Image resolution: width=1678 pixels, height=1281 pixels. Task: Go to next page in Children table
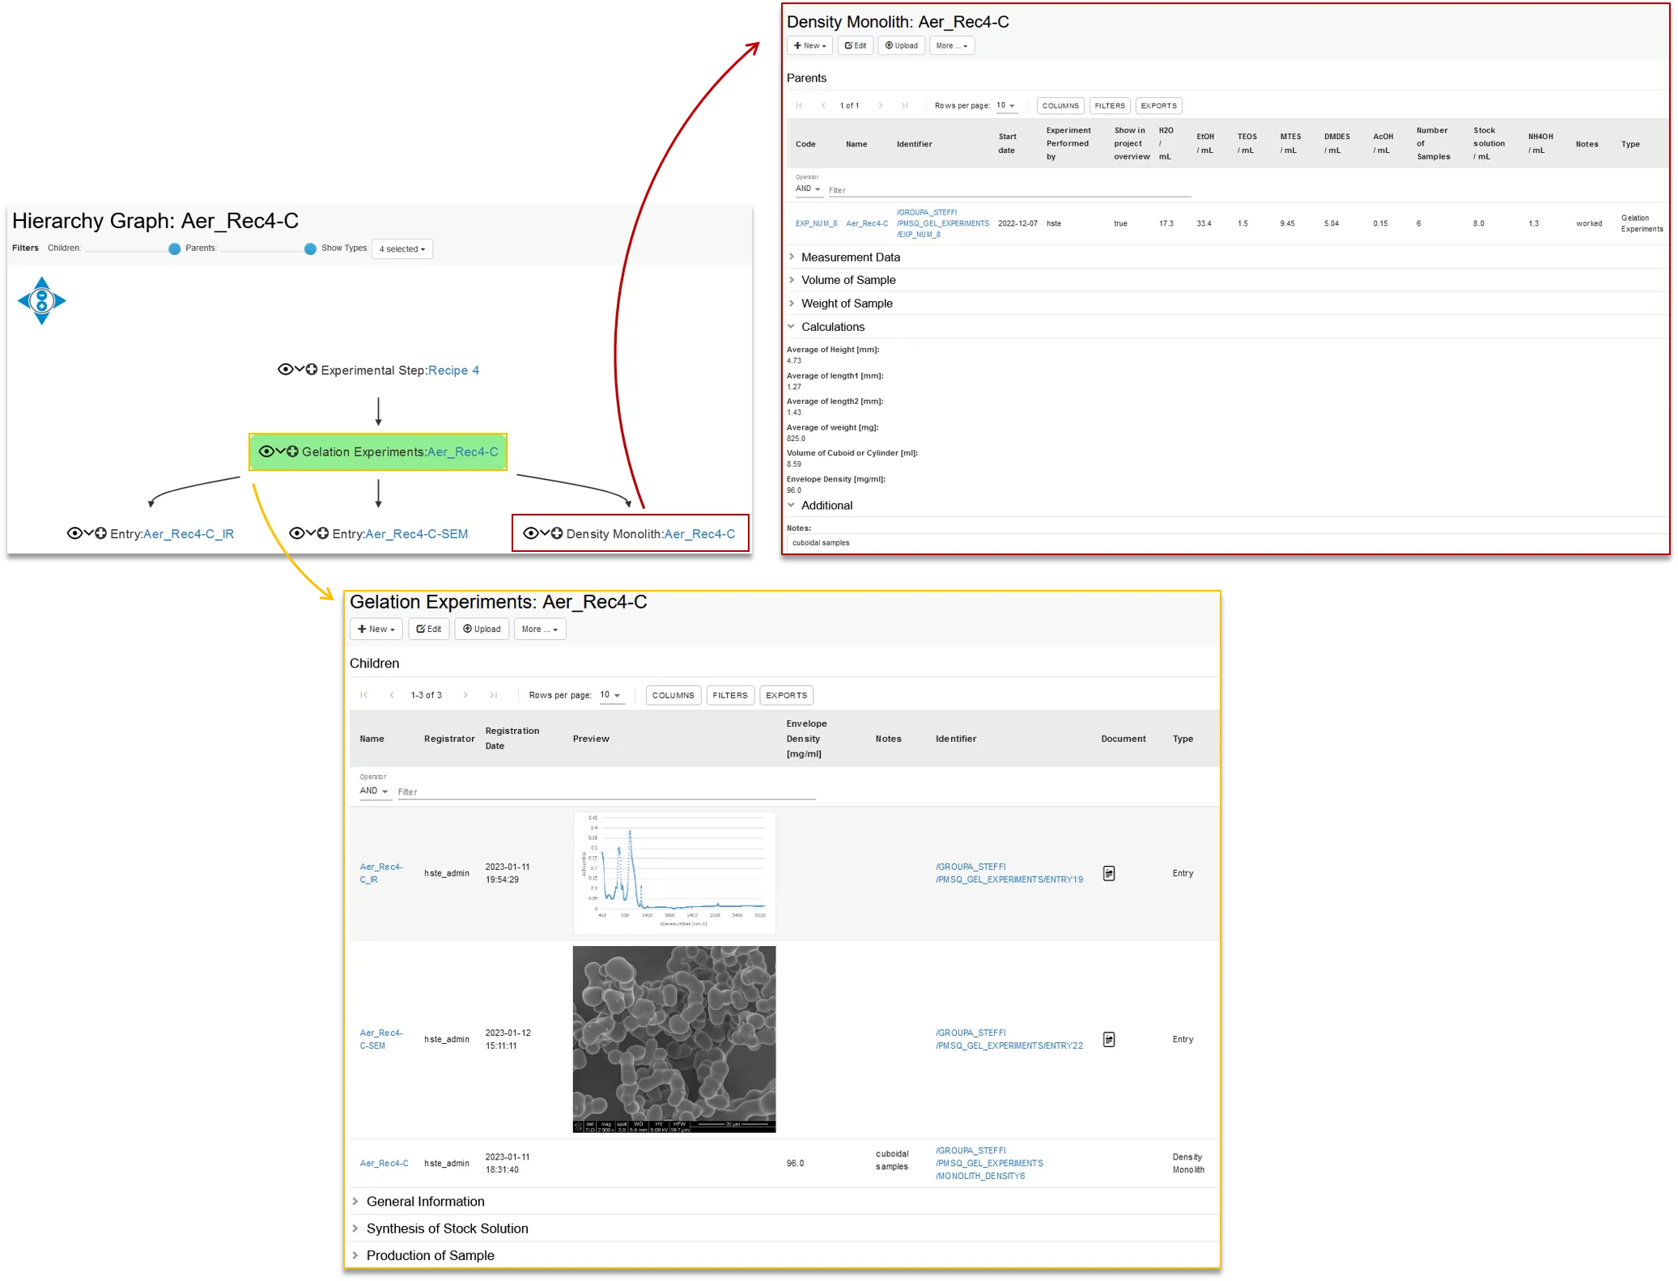(x=465, y=695)
